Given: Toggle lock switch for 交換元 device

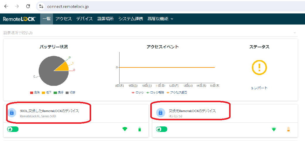Looking at the screenshot, I should point(161,129).
